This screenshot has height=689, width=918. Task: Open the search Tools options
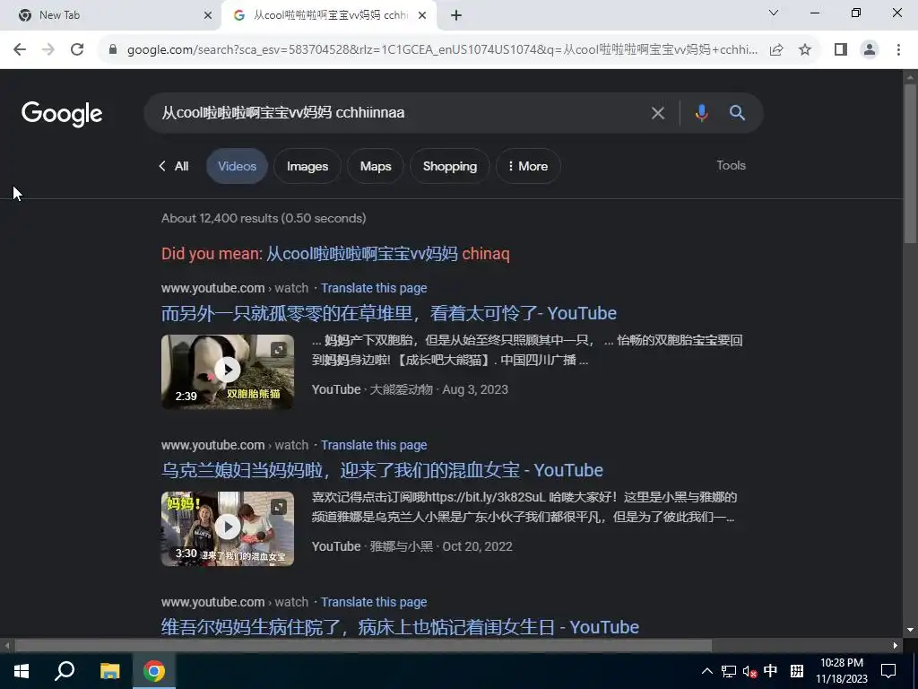pyautogui.click(x=731, y=165)
